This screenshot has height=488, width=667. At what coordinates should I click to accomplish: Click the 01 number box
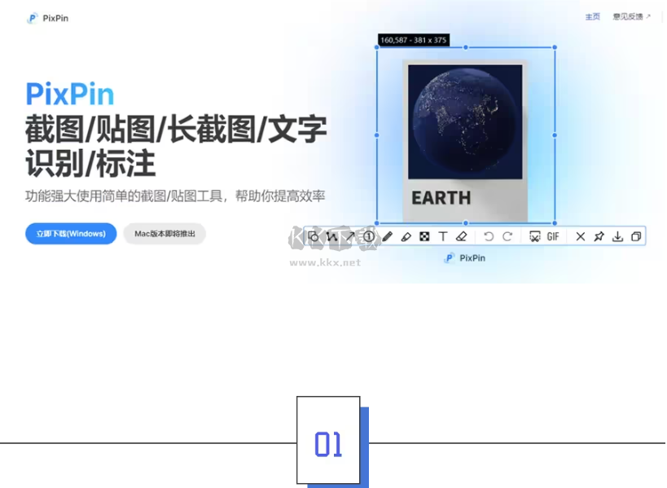coord(328,441)
